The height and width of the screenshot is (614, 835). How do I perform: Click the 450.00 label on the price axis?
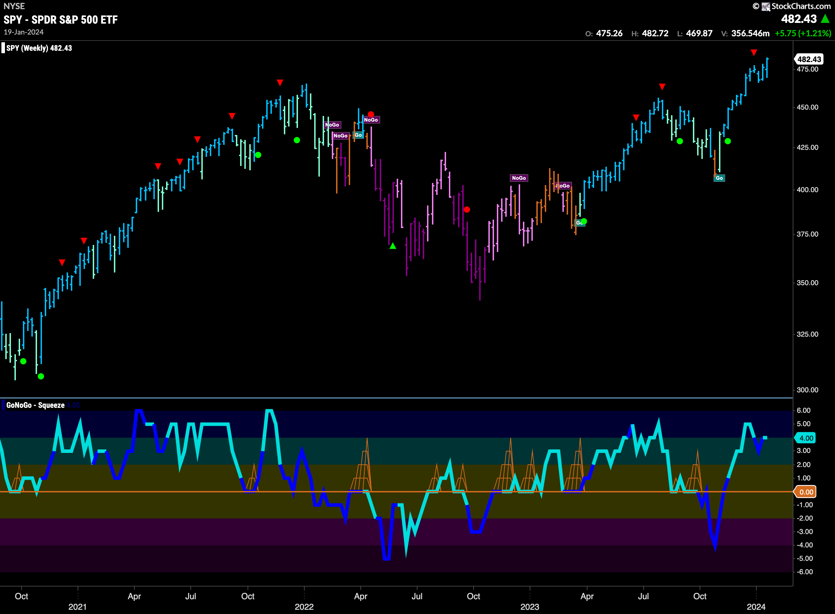(x=807, y=107)
